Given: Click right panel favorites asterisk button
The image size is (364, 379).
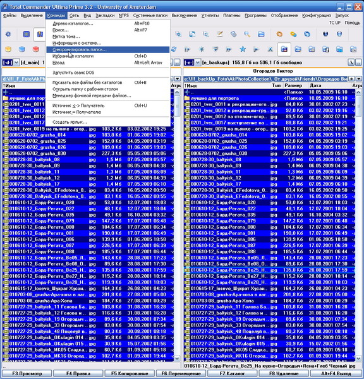Looking at the screenshot, I should pyautogui.click(x=351, y=79).
